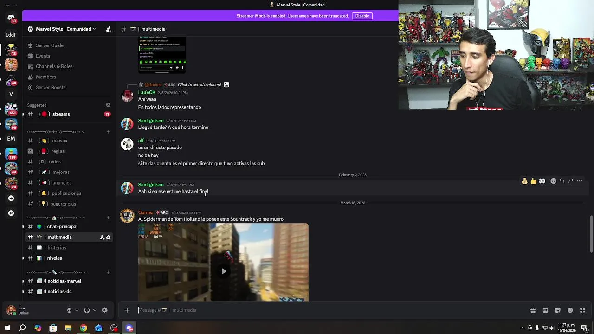Open reglas channel

click(x=69, y=151)
